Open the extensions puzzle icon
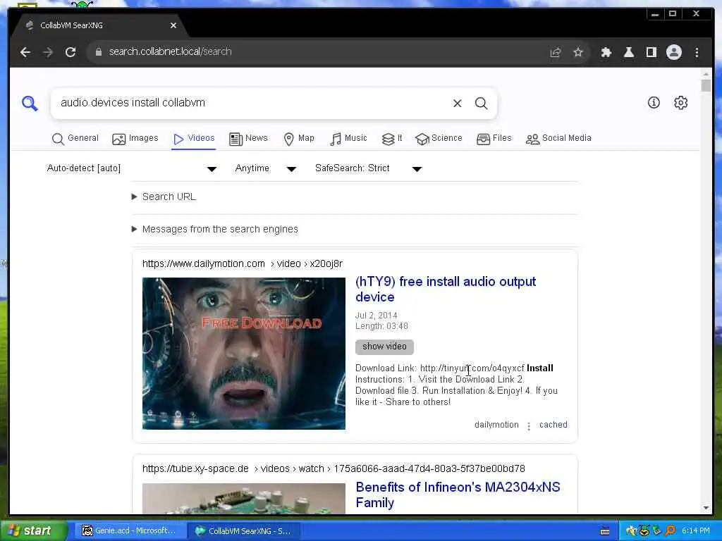Viewport: 722px width, 541px height. [x=606, y=52]
